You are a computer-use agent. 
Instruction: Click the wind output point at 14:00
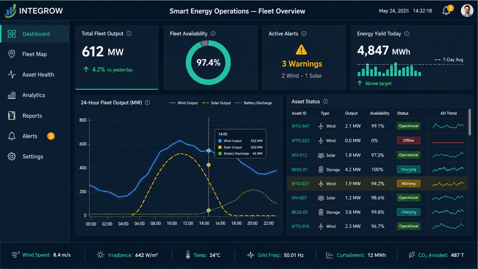(x=209, y=150)
